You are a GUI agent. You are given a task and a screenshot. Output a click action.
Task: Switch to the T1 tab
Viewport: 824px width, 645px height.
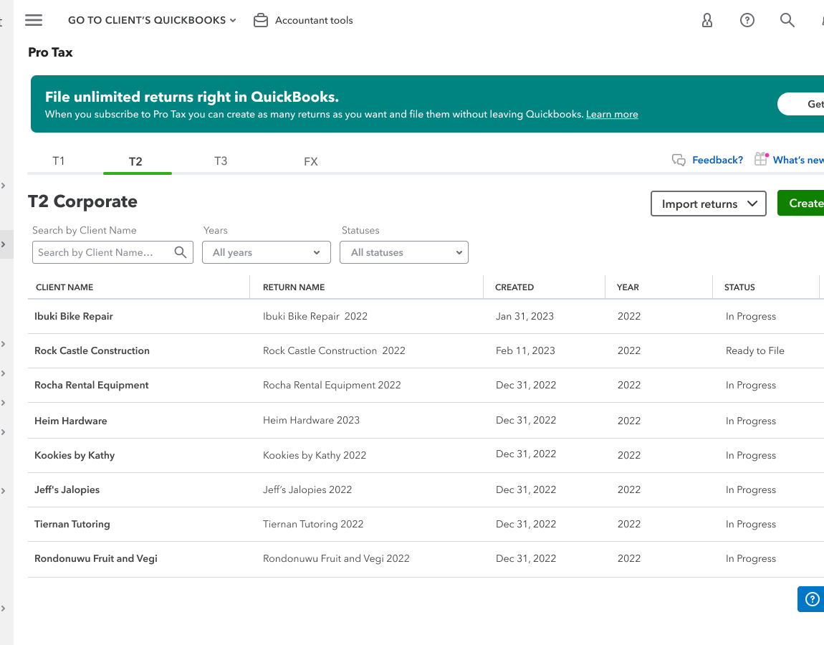[x=58, y=161]
